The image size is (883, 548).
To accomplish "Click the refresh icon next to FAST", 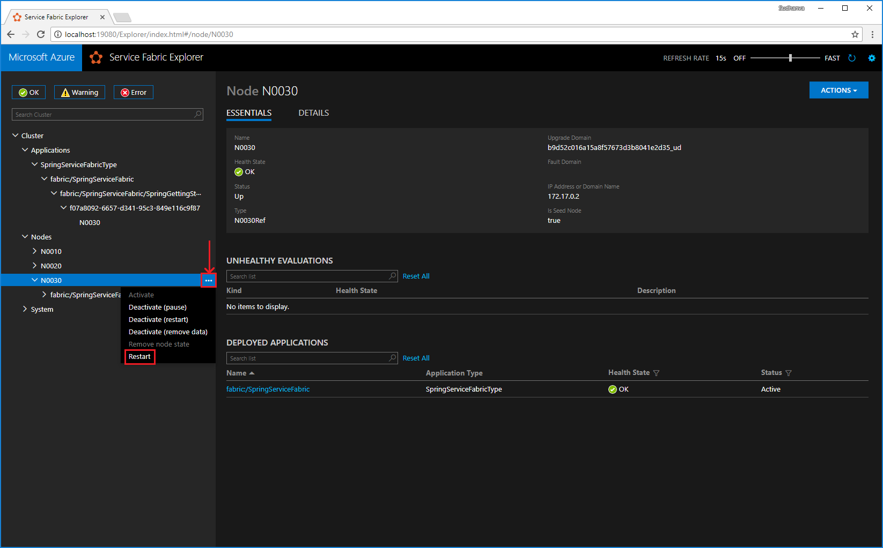I will [x=852, y=58].
